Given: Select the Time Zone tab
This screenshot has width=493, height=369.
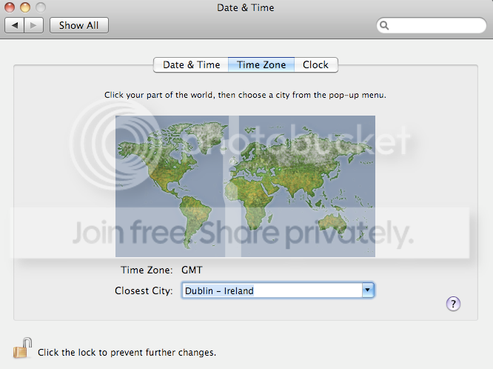Looking at the screenshot, I should 261,65.
